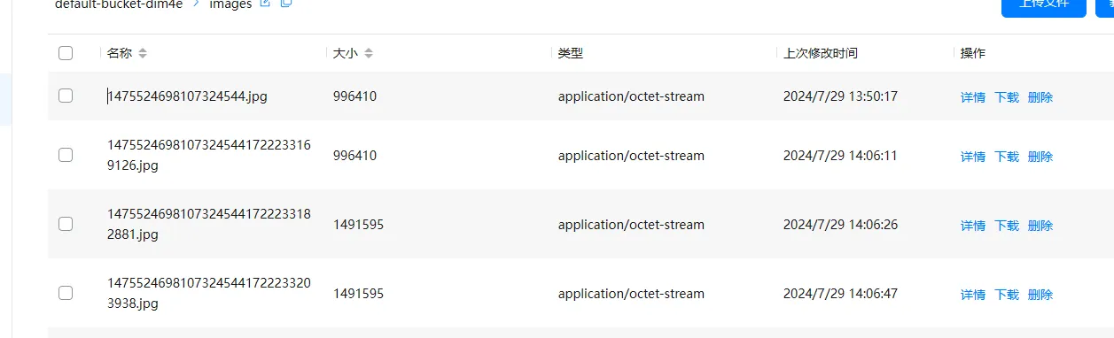This screenshot has width=1114, height=338.
Task: Click the edit icon beside images breadcrumb
Action: coord(264,4)
